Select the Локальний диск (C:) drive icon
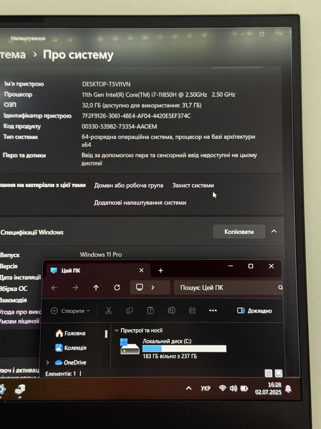321x429 pixels. click(130, 346)
